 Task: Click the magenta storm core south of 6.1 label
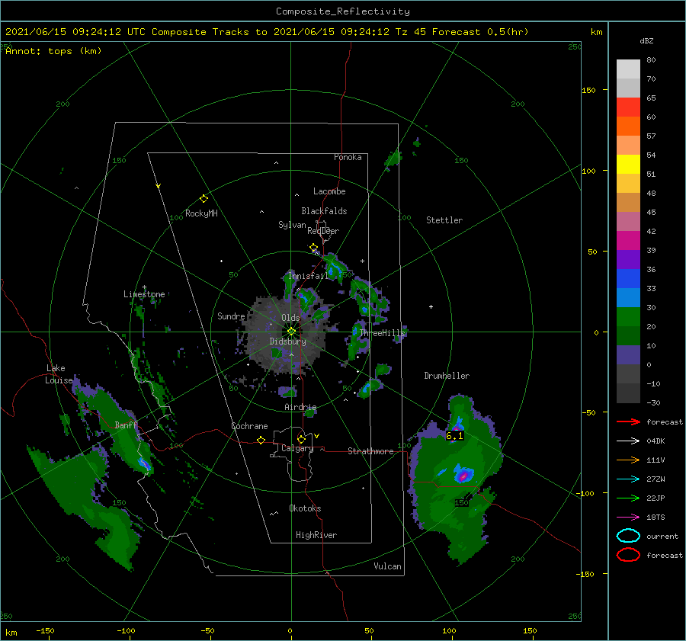(463, 475)
